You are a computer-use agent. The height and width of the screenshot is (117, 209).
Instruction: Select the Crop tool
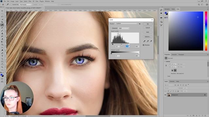point(2,22)
